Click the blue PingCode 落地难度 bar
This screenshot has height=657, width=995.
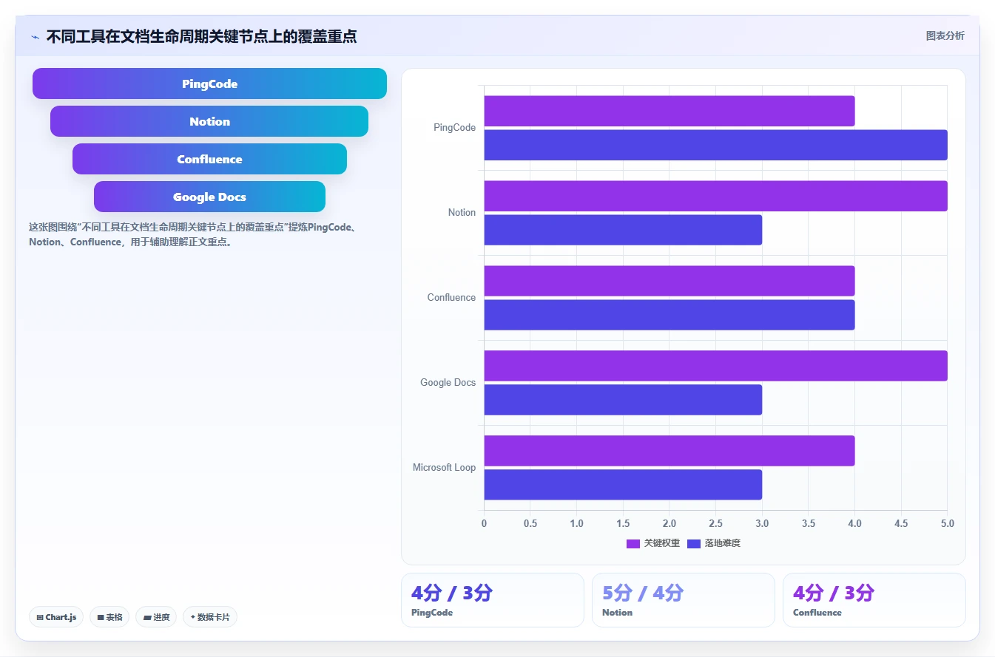[x=716, y=145]
